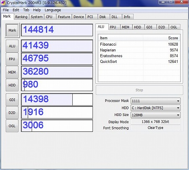This screenshot has width=189, height=170.
Task: Select the Fibonacci result row
Action: coord(139,44)
